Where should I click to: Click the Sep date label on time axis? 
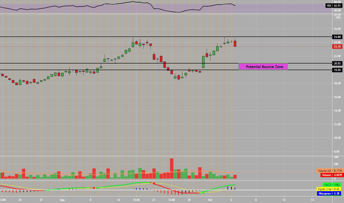(x=62, y=200)
